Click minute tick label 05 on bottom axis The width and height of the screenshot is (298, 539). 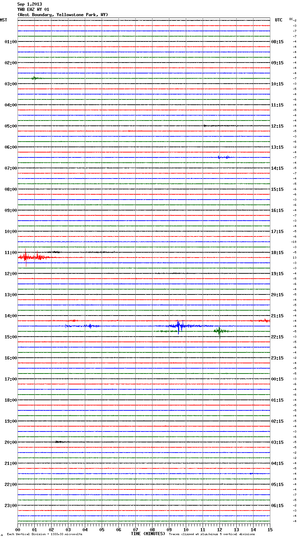pos(102,530)
